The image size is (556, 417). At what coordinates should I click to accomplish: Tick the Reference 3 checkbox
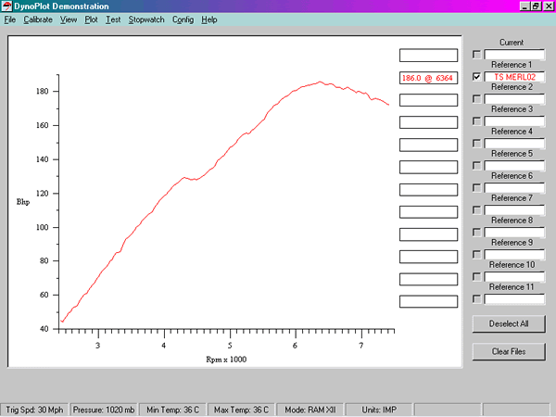pyautogui.click(x=476, y=120)
